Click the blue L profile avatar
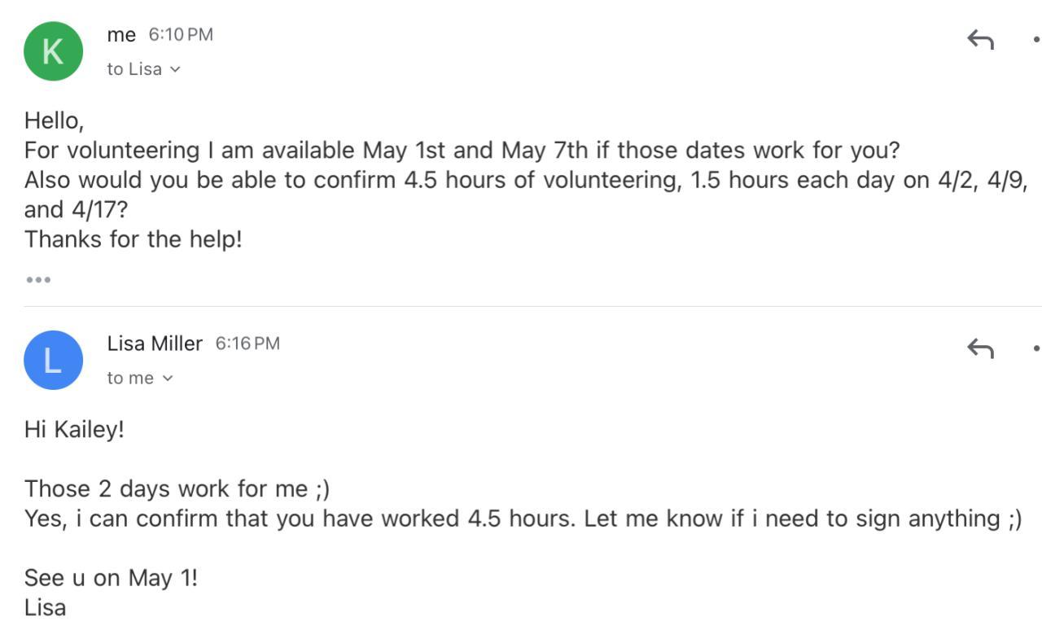1042x626 pixels. (x=53, y=360)
